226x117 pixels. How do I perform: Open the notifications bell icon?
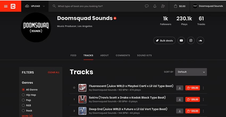click(x=155, y=6)
